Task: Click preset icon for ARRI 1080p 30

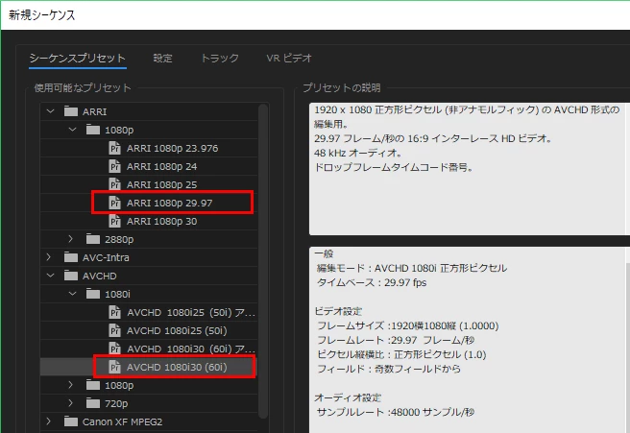Action: pos(115,221)
